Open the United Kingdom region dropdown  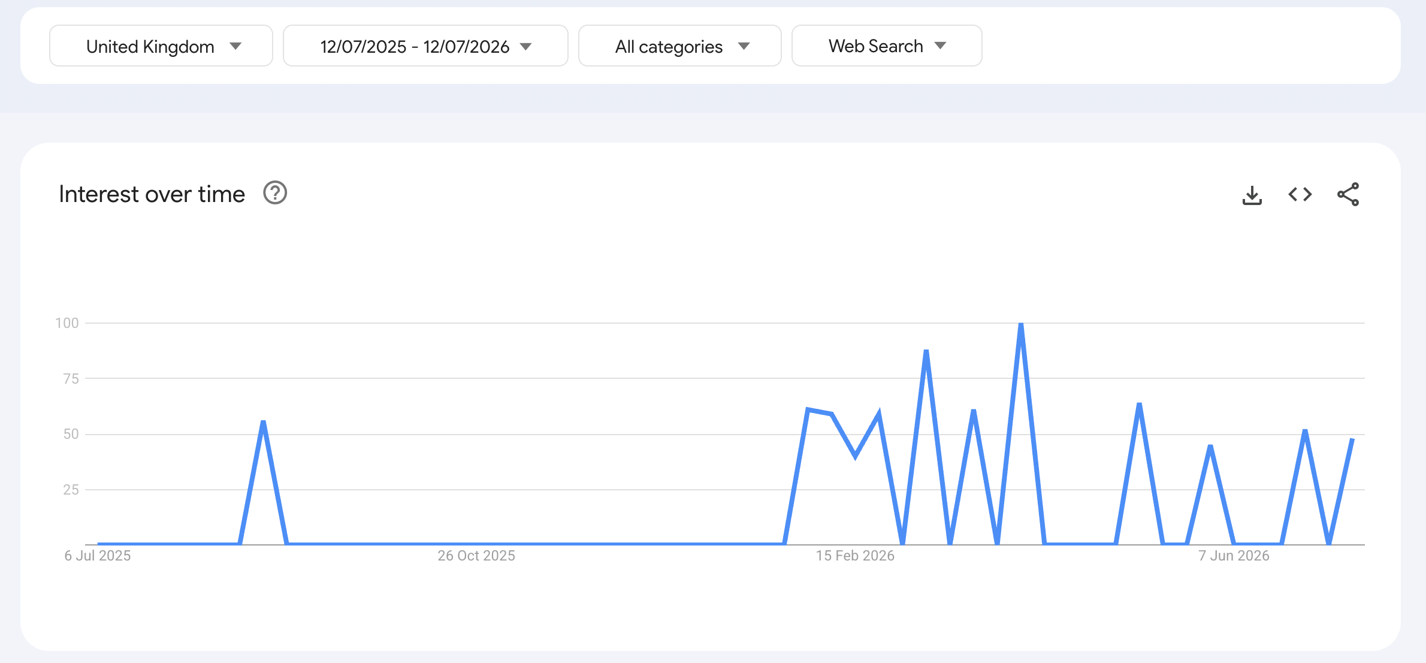tap(161, 46)
